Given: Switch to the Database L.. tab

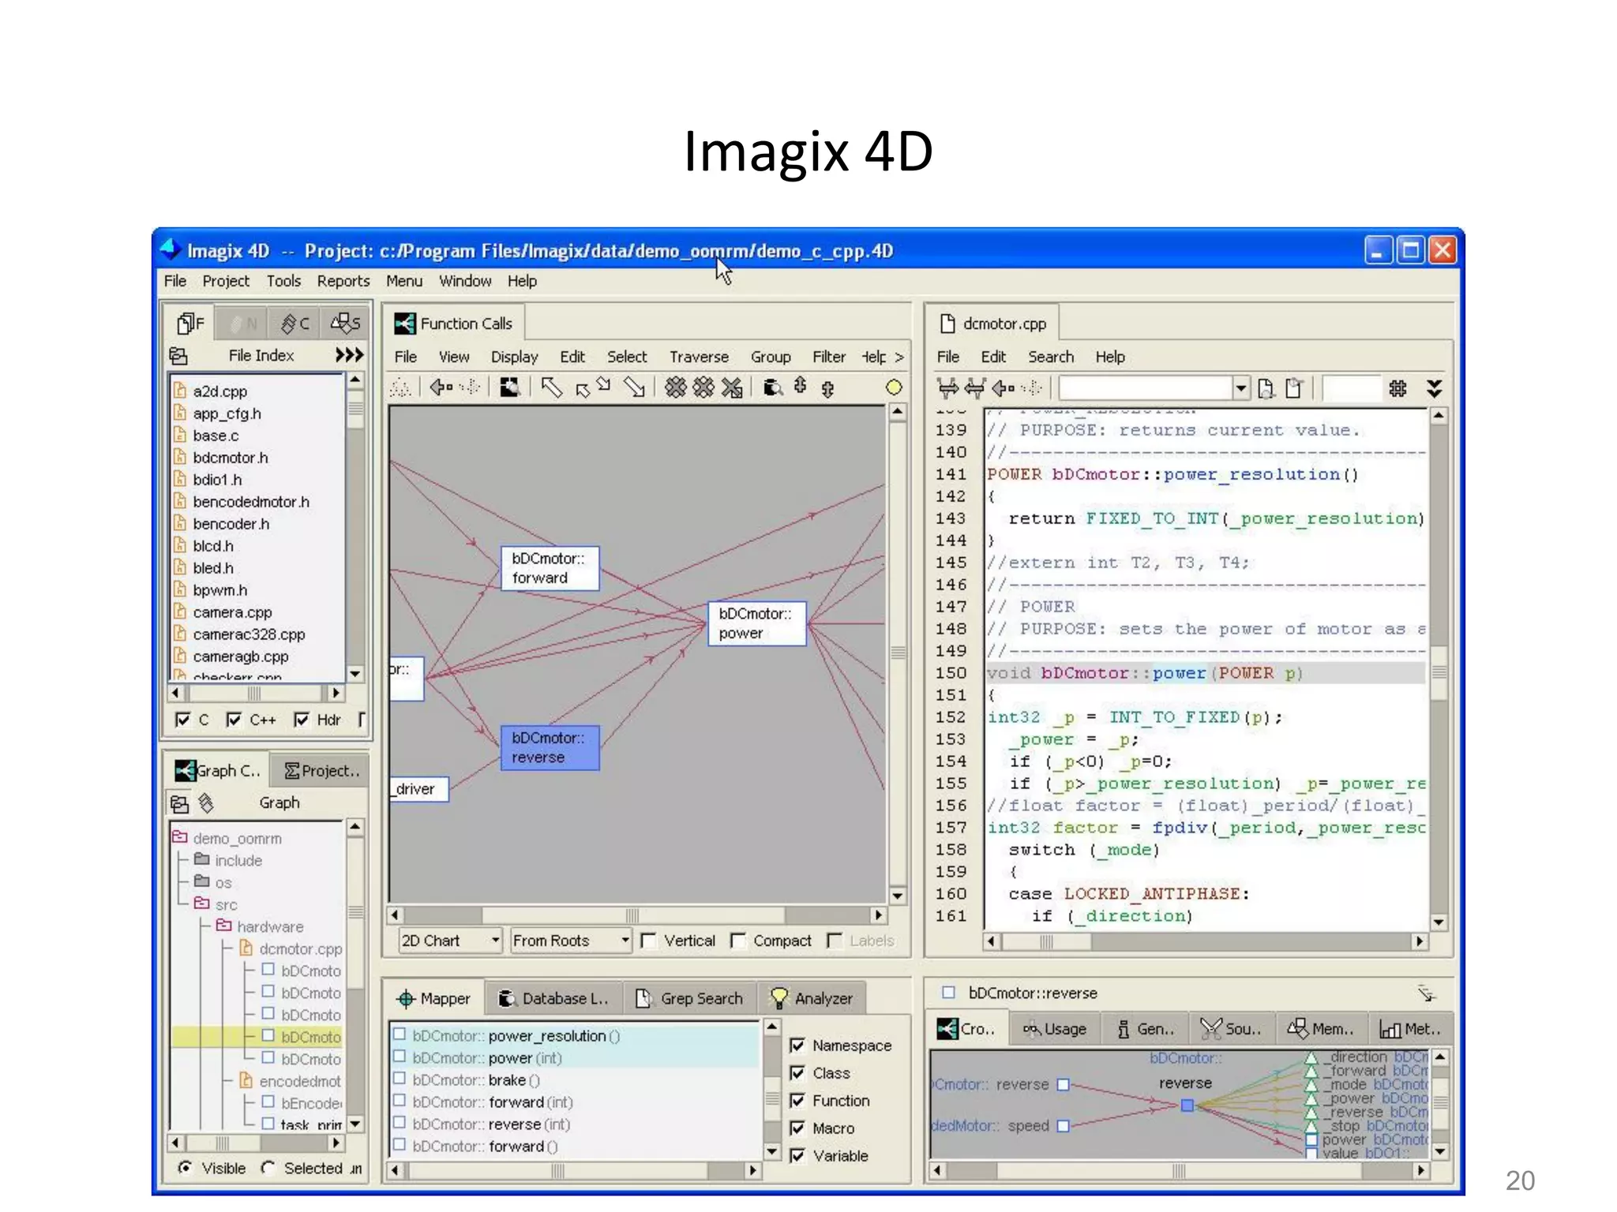Looking at the screenshot, I should [x=553, y=998].
